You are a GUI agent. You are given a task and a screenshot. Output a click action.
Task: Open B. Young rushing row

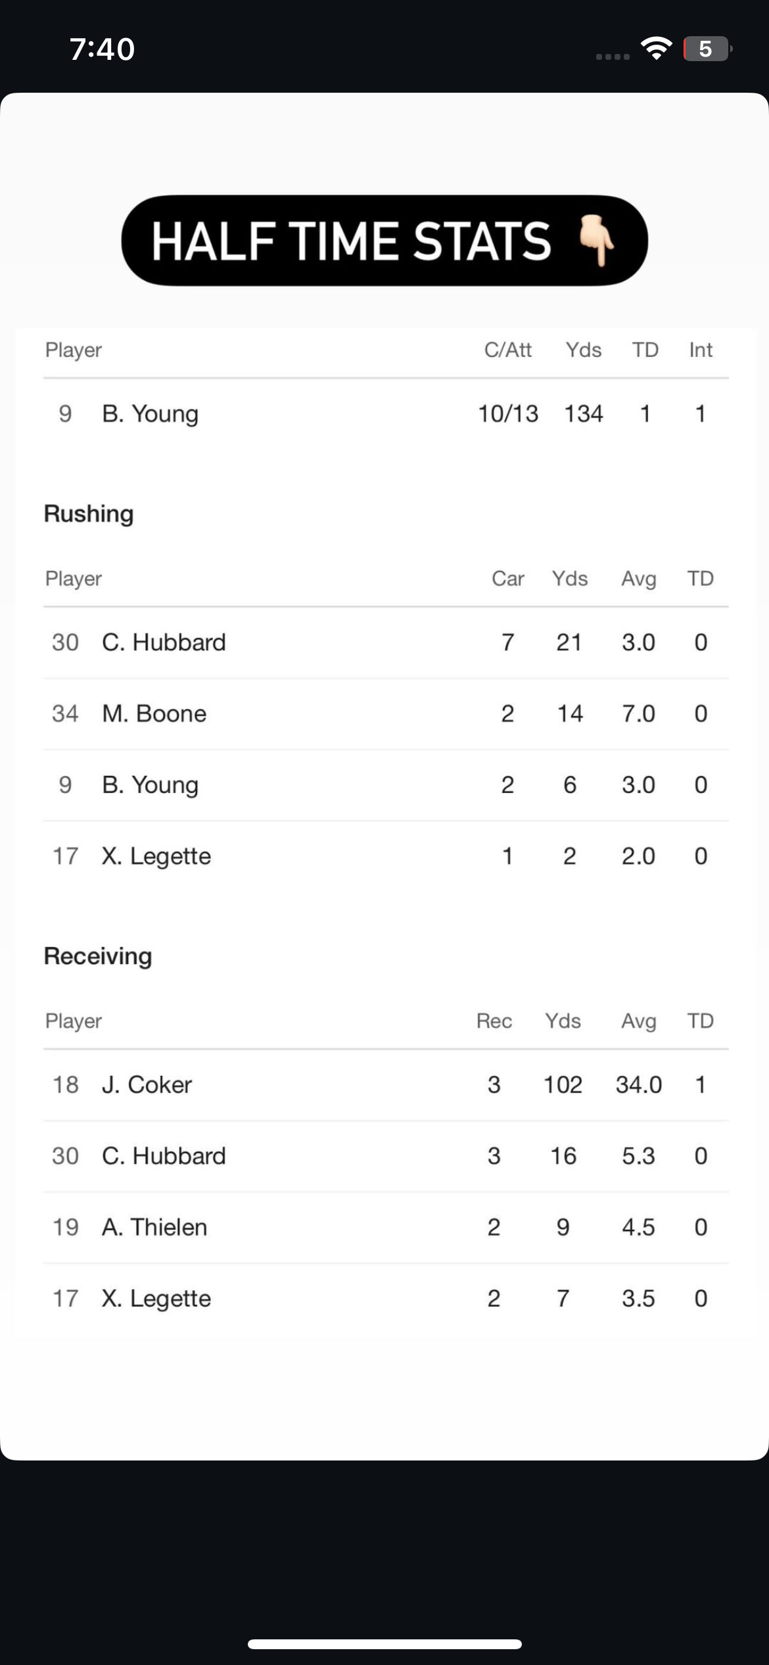[386, 784]
